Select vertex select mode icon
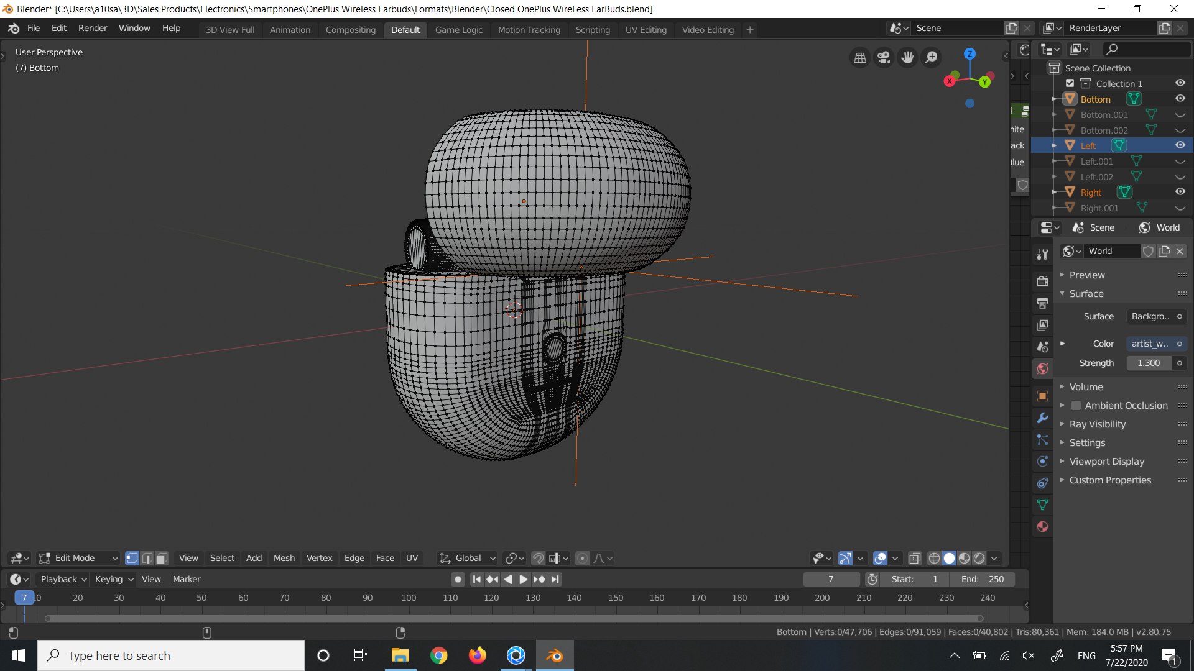Screen dimensions: 1194x671 tap(132, 558)
